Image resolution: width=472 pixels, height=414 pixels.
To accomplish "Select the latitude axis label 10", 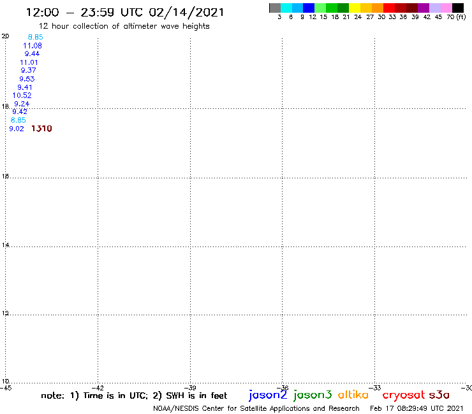I will click(x=5, y=382).
